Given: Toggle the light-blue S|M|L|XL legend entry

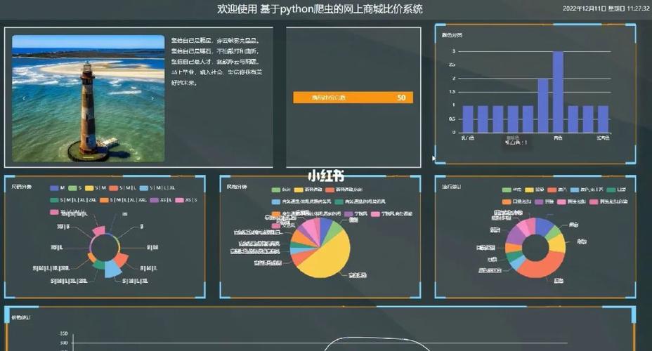Looking at the screenshot, I should click(x=157, y=187).
